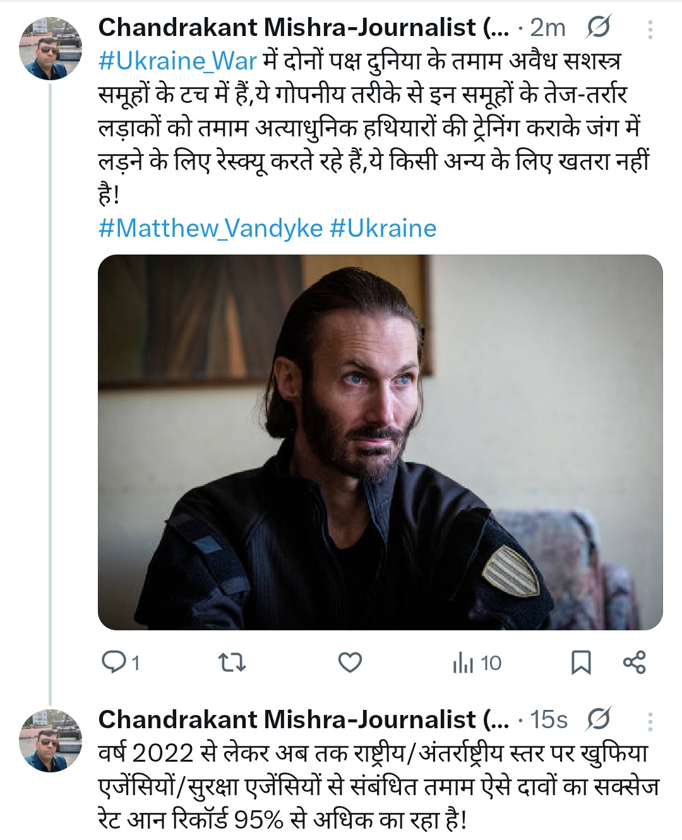Reply to the Ukraine war tweet
Image resolution: width=682 pixels, height=840 pixels.
(115, 663)
